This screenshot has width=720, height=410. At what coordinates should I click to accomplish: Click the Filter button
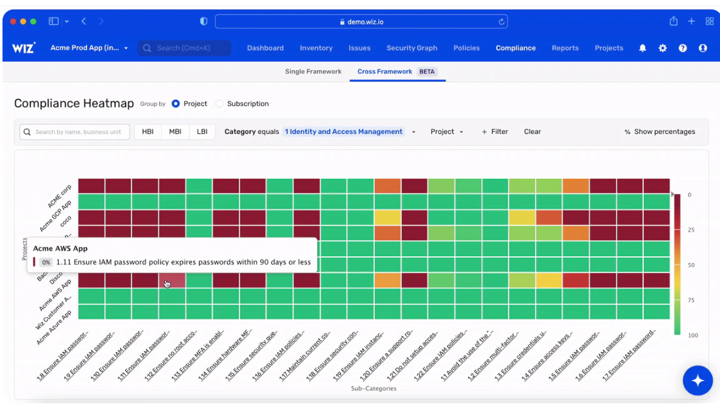[494, 131]
